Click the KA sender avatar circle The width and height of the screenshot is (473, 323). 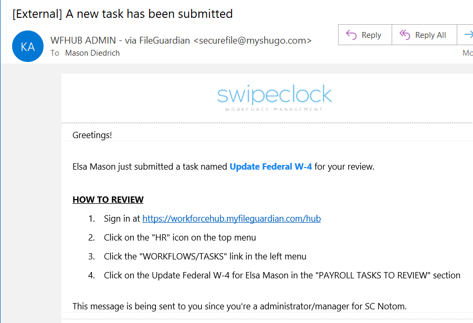pos(27,46)
